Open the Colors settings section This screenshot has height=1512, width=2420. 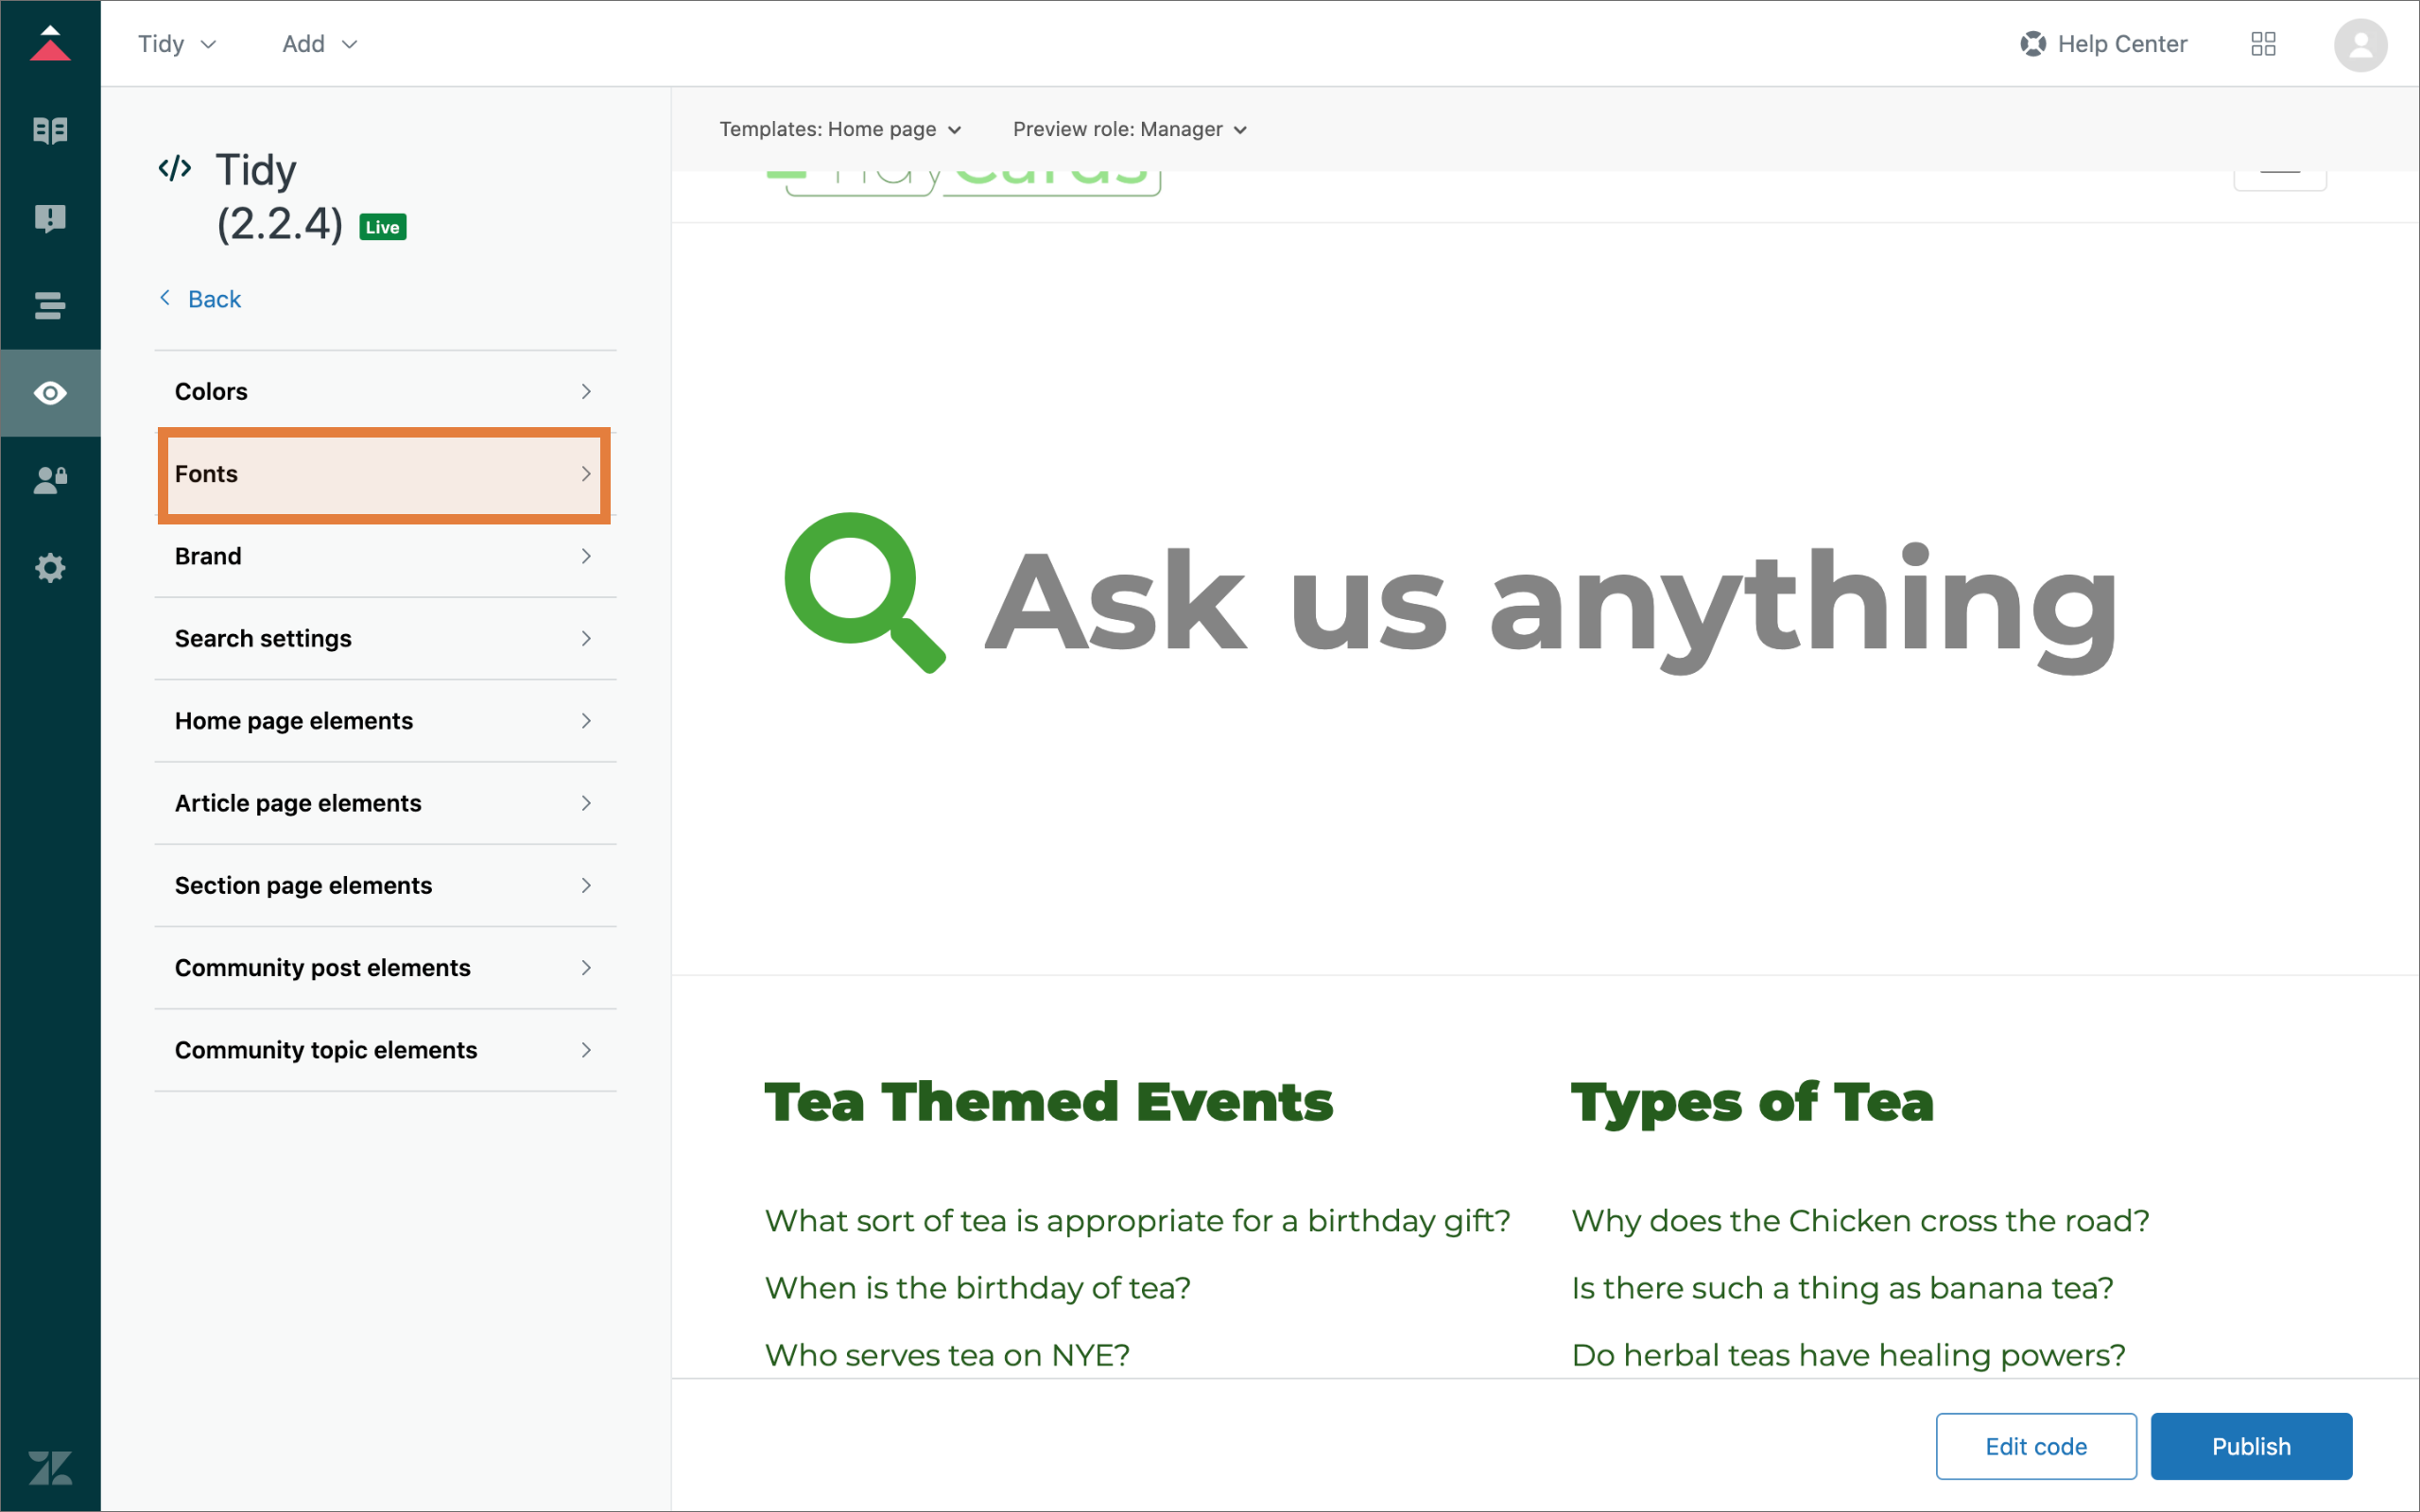[385, 391]
